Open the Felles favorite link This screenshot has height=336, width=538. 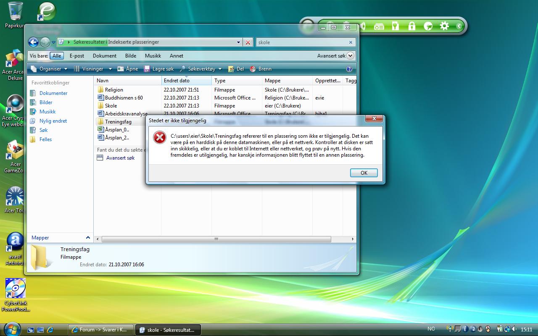[x=45, y=139]
